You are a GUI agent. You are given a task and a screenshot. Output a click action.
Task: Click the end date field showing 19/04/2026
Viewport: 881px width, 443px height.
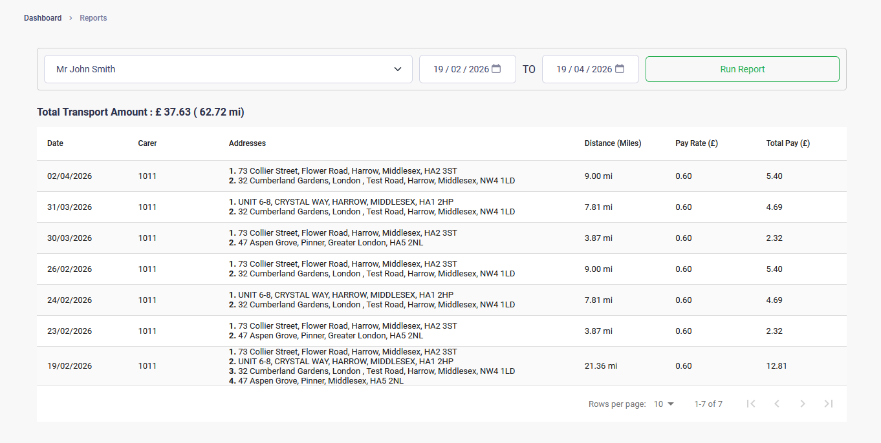[585, 68]
